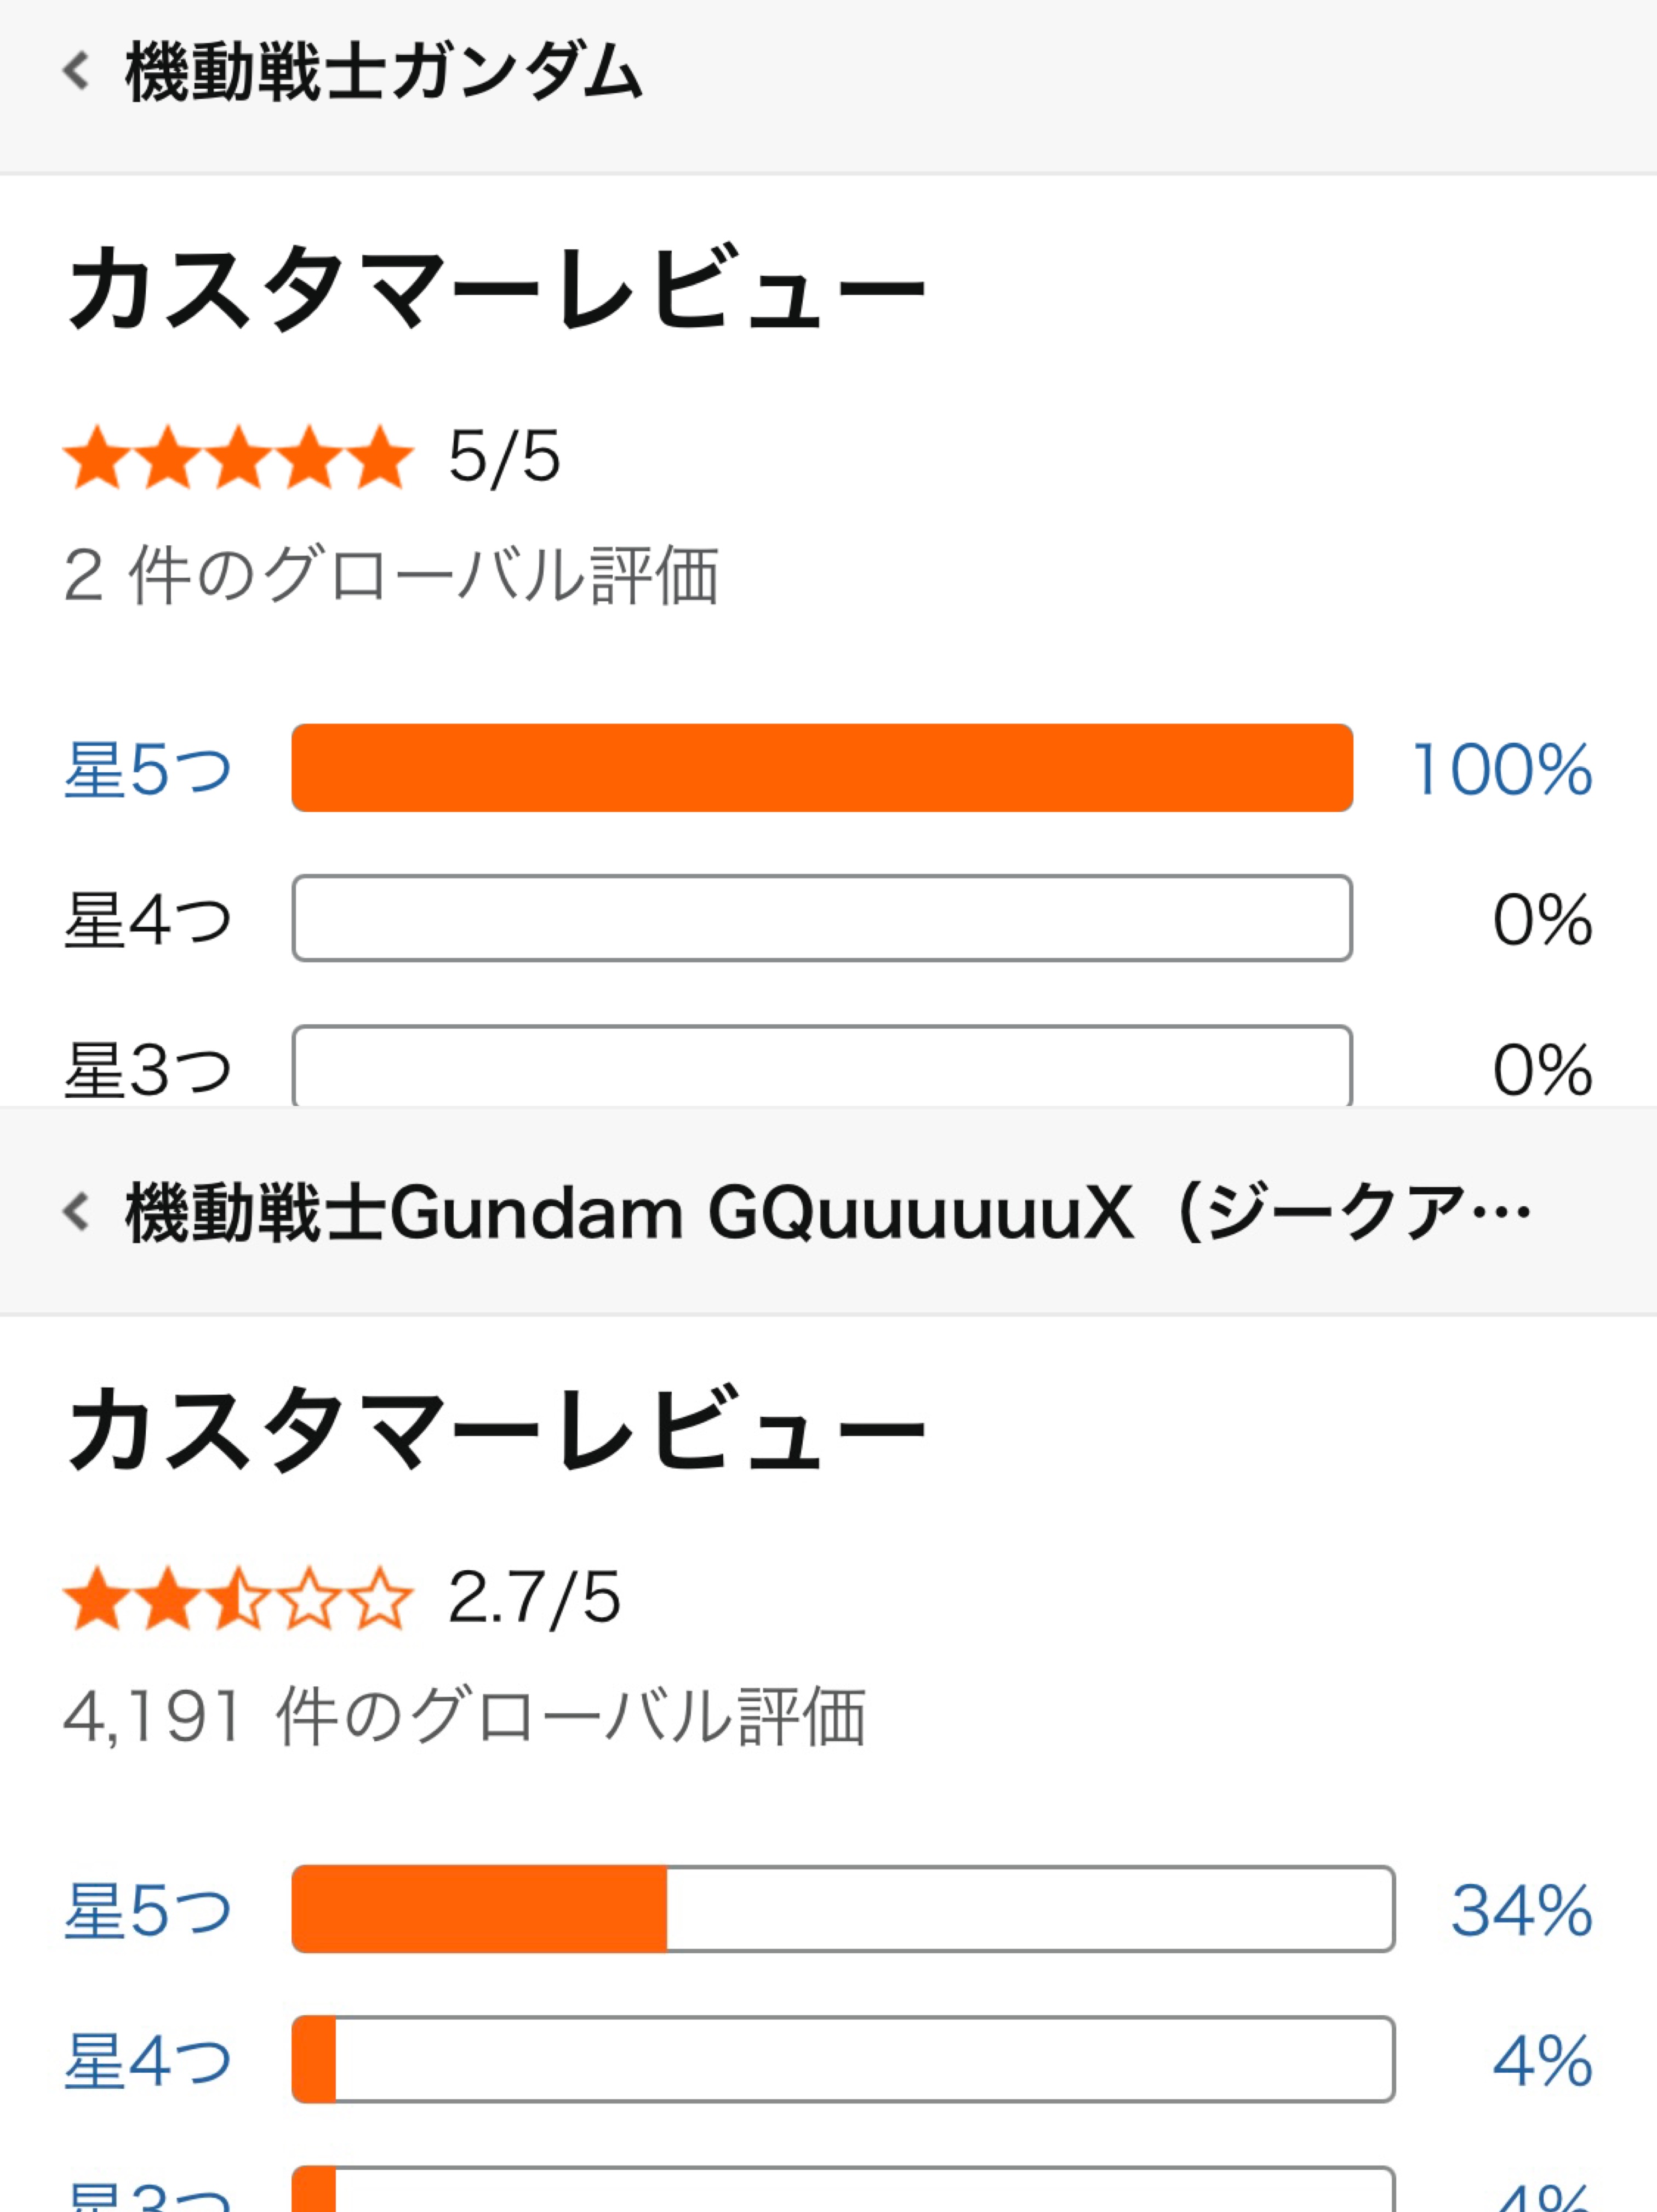This screenshot has width=1657, height=2212.
Task: Tap the 機動戦士ガンダム header title
Action: point(383,72)
